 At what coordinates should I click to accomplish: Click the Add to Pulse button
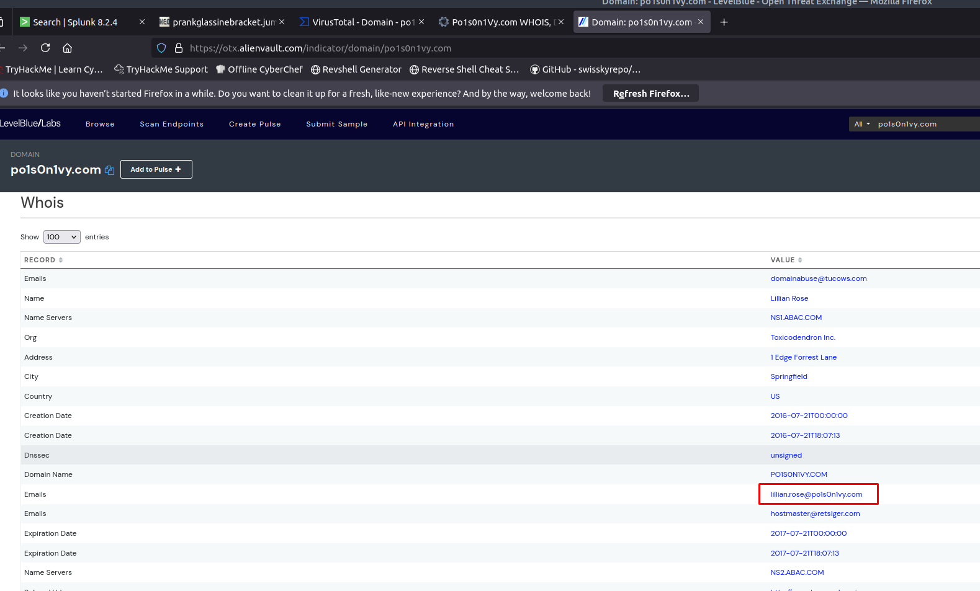click(156, 169)
